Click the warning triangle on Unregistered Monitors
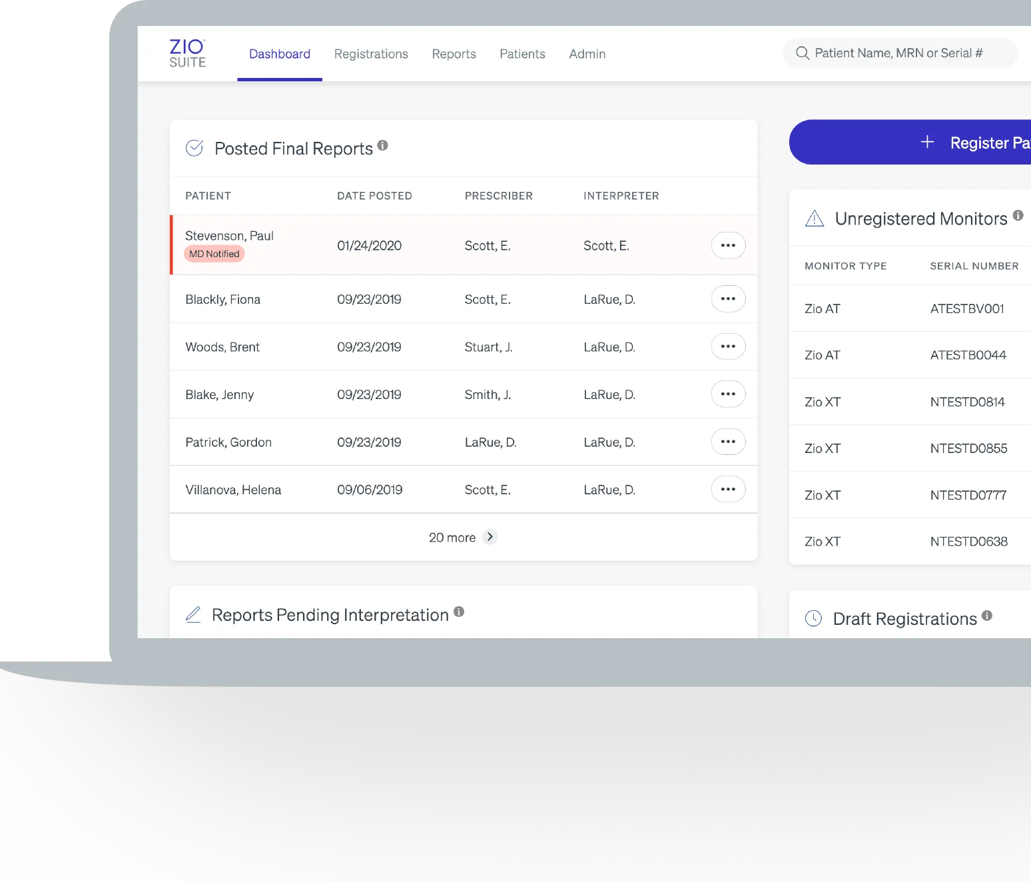 (x=815, y=218)
